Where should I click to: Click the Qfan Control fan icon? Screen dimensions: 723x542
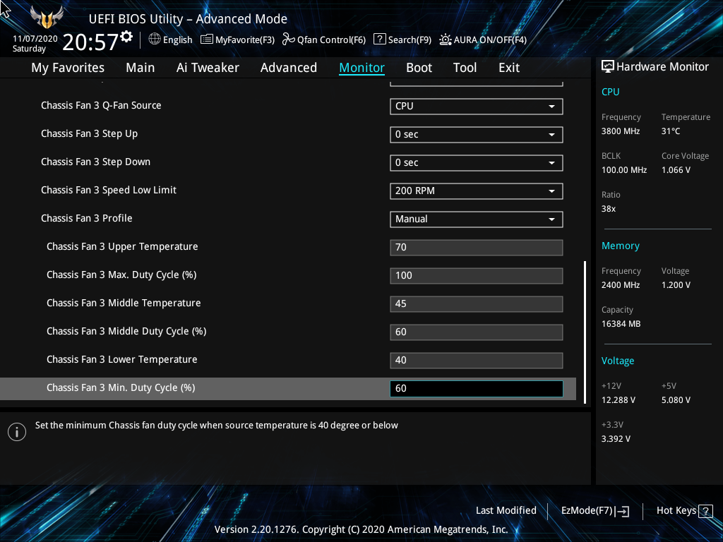[x=289, y=40]
